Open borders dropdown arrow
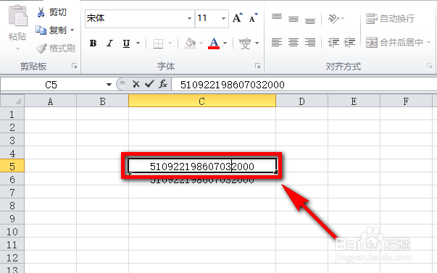This screenshot has width=437, height=273. coord(170,43)
